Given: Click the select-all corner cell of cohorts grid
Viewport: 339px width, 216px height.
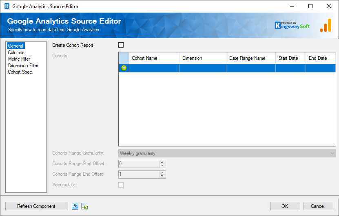Looking at the screenshot, I should [x=124, y=58].
